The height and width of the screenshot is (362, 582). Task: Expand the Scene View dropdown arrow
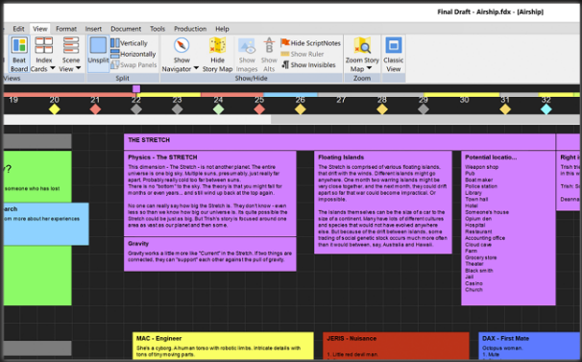[79, 68]
